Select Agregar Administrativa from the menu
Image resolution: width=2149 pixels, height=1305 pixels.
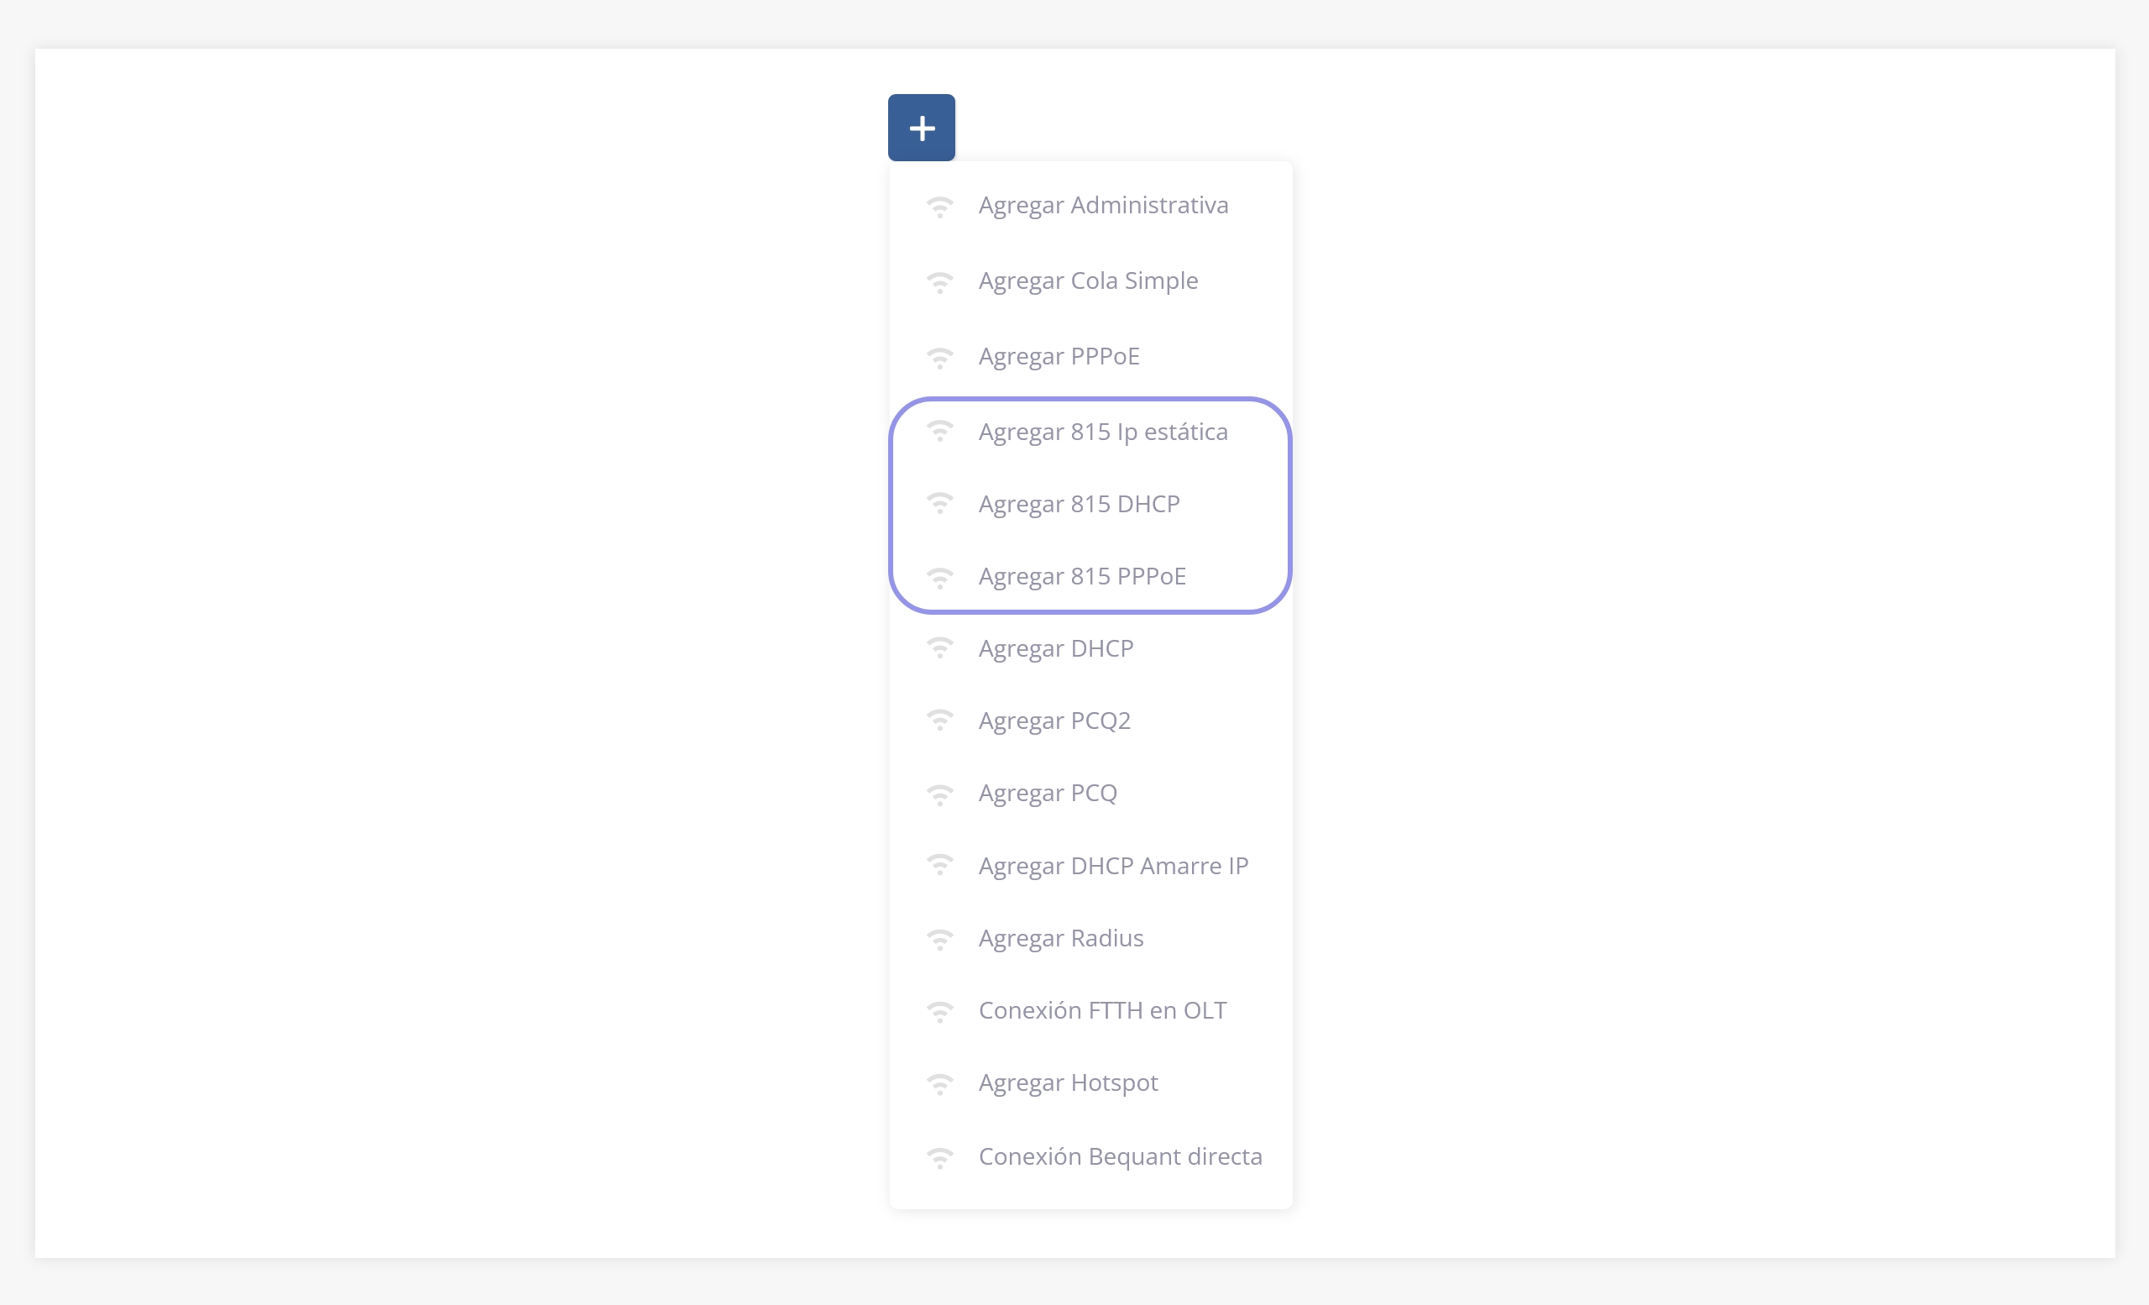(x=1102, y=205)
